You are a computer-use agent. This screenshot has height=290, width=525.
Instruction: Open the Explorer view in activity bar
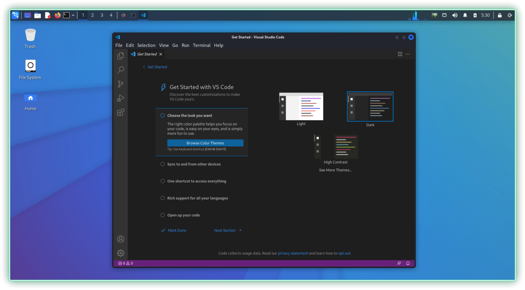pos(121,56)
